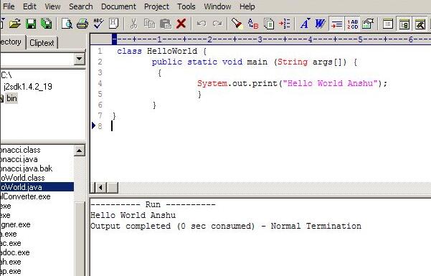Toggle Word Wrap W button
This screenshot has height=276, width=431.
320,24
